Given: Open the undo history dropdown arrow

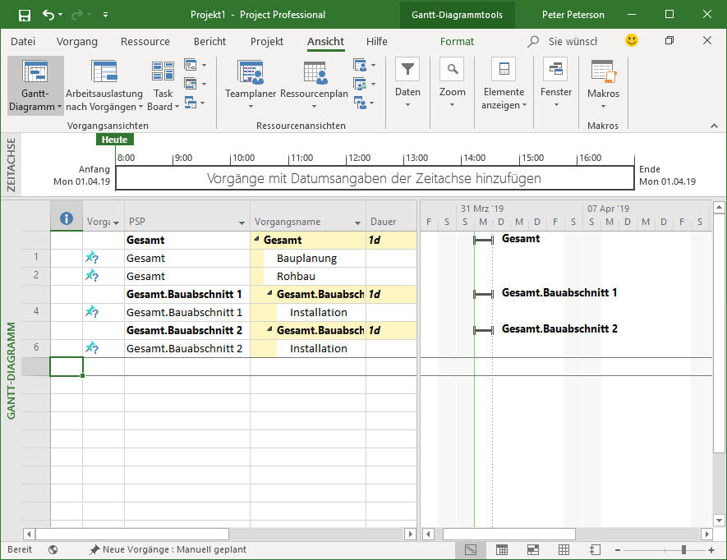Looking at the screenshot, I should pos(60,15).
